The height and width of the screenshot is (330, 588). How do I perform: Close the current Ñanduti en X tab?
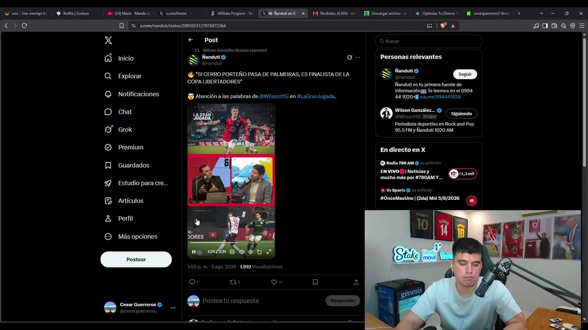[303, 13]
